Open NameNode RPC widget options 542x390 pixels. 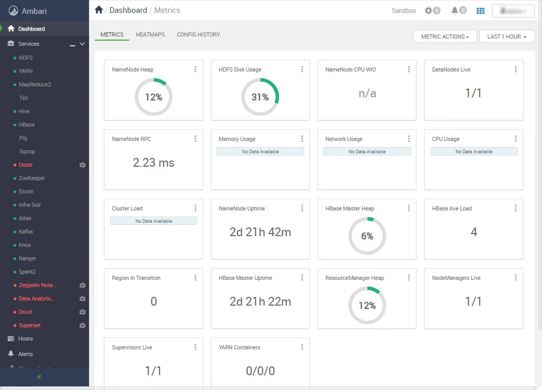coord(195,138)
